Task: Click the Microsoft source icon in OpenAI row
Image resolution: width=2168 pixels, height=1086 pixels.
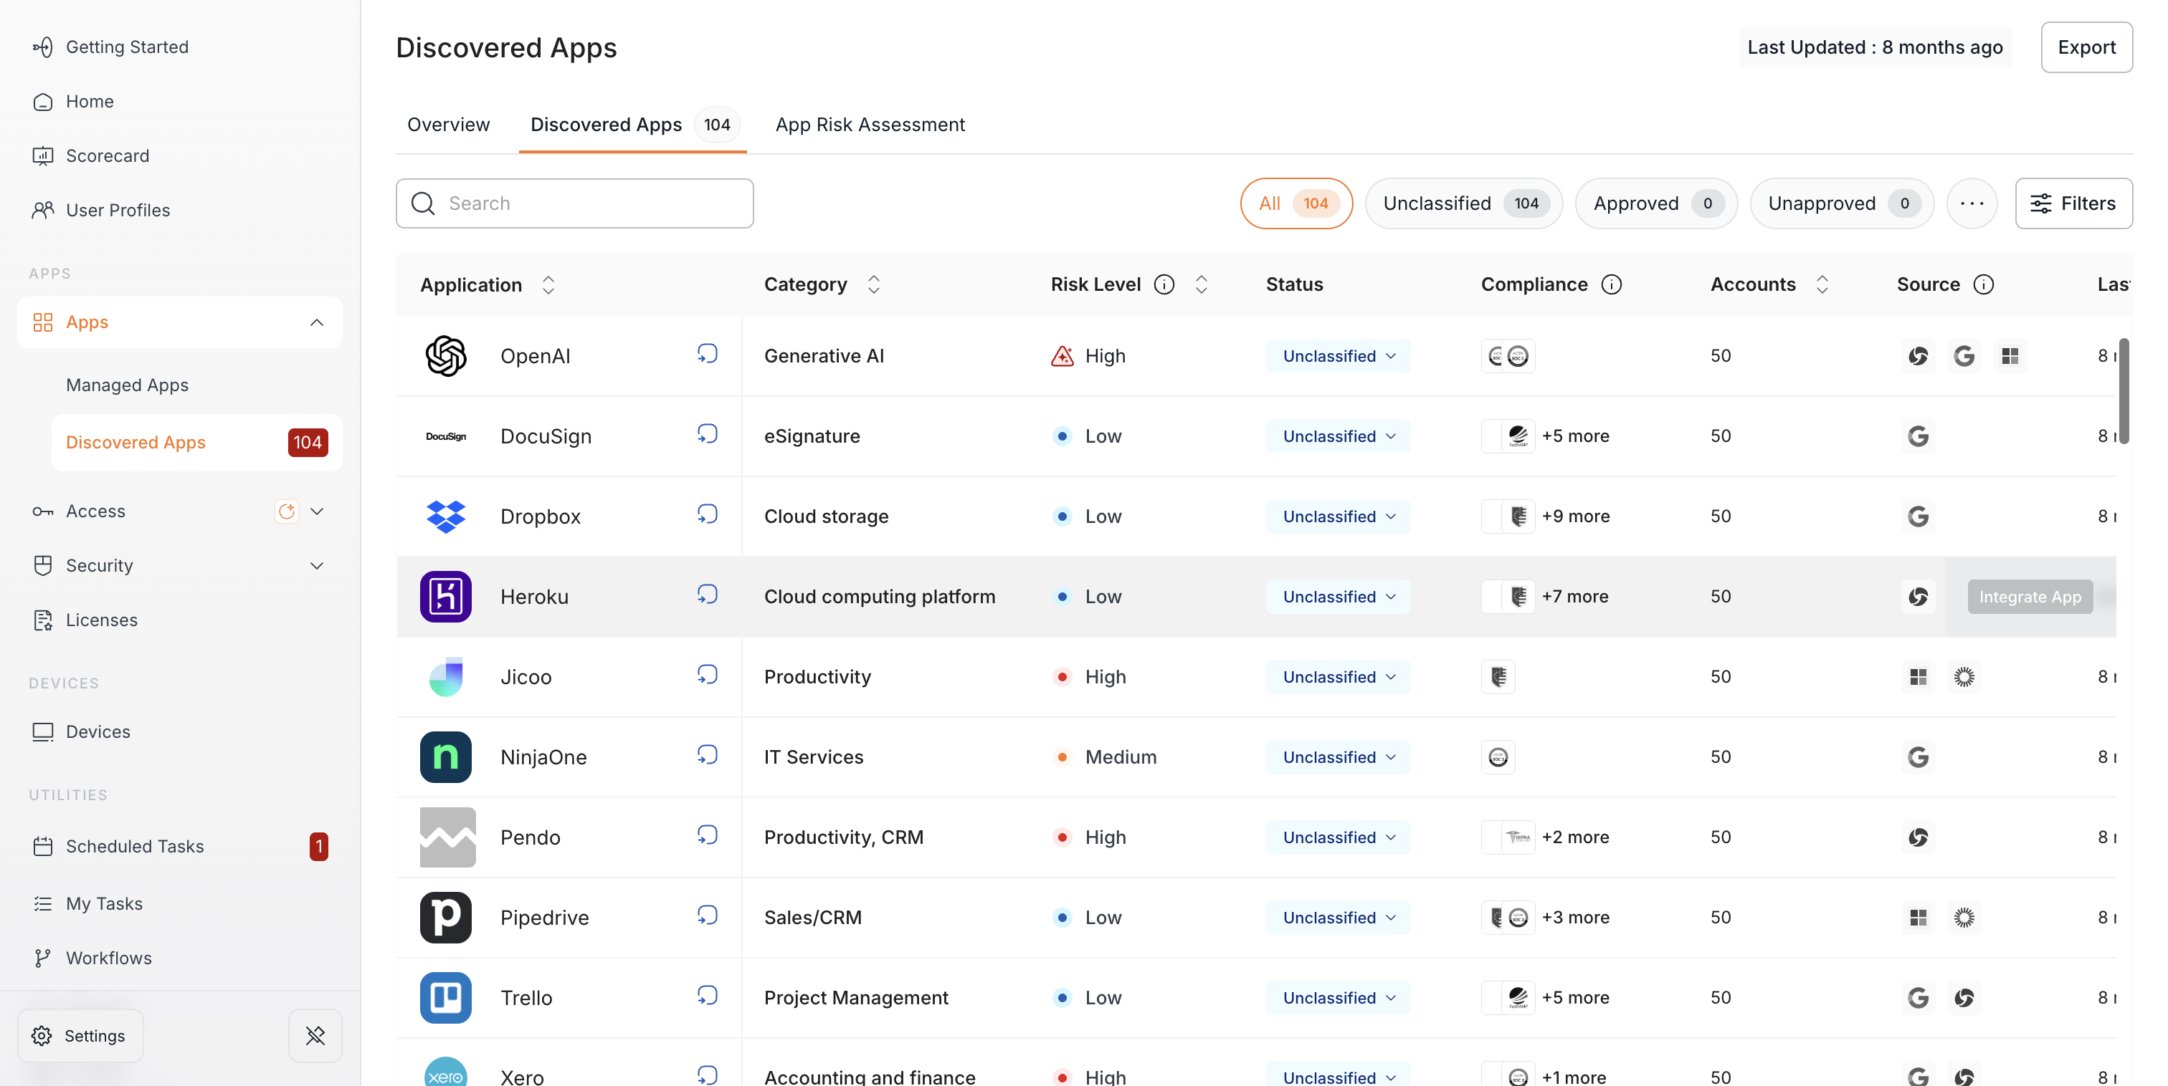Action: 2010,356
